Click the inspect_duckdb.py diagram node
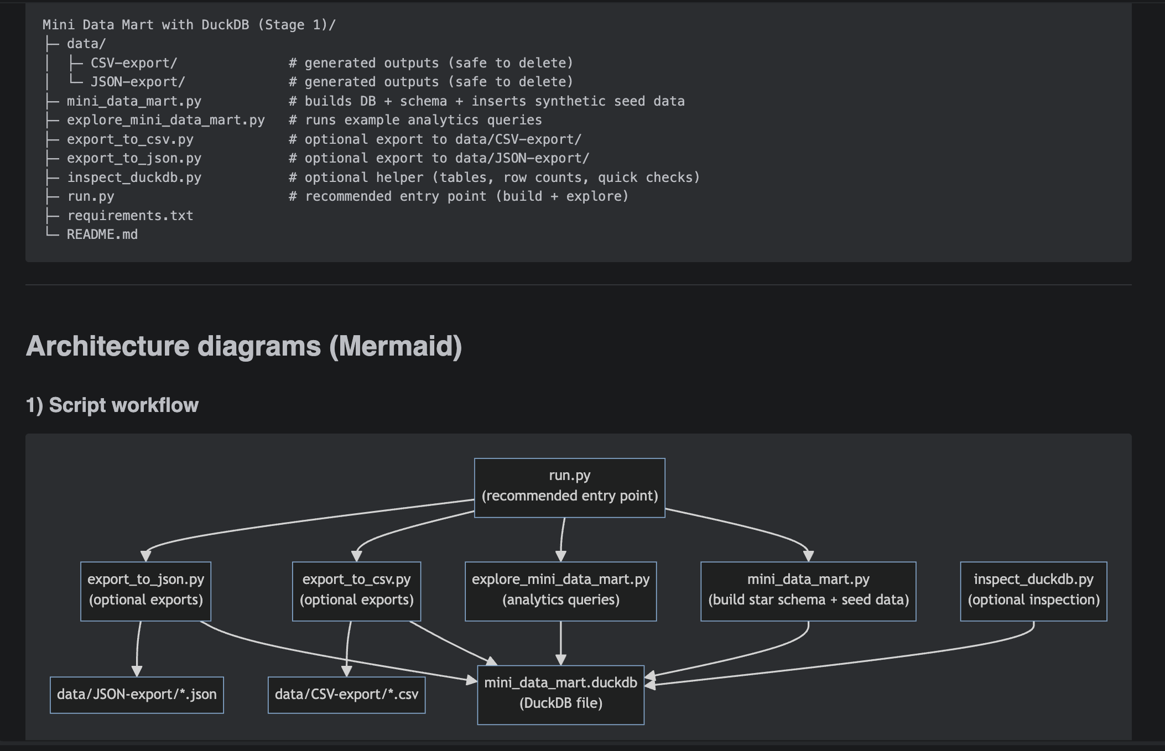This screenshot has height=751, width=1165. pos(1032,590)
